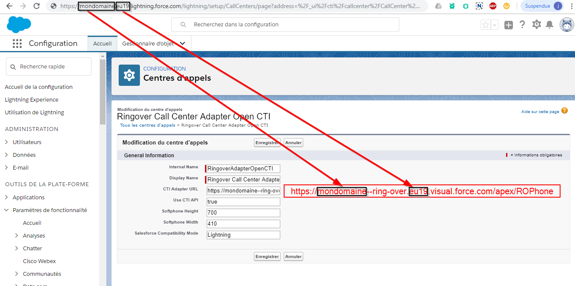Open the Google Drive extension icon

tap(438, 6)
